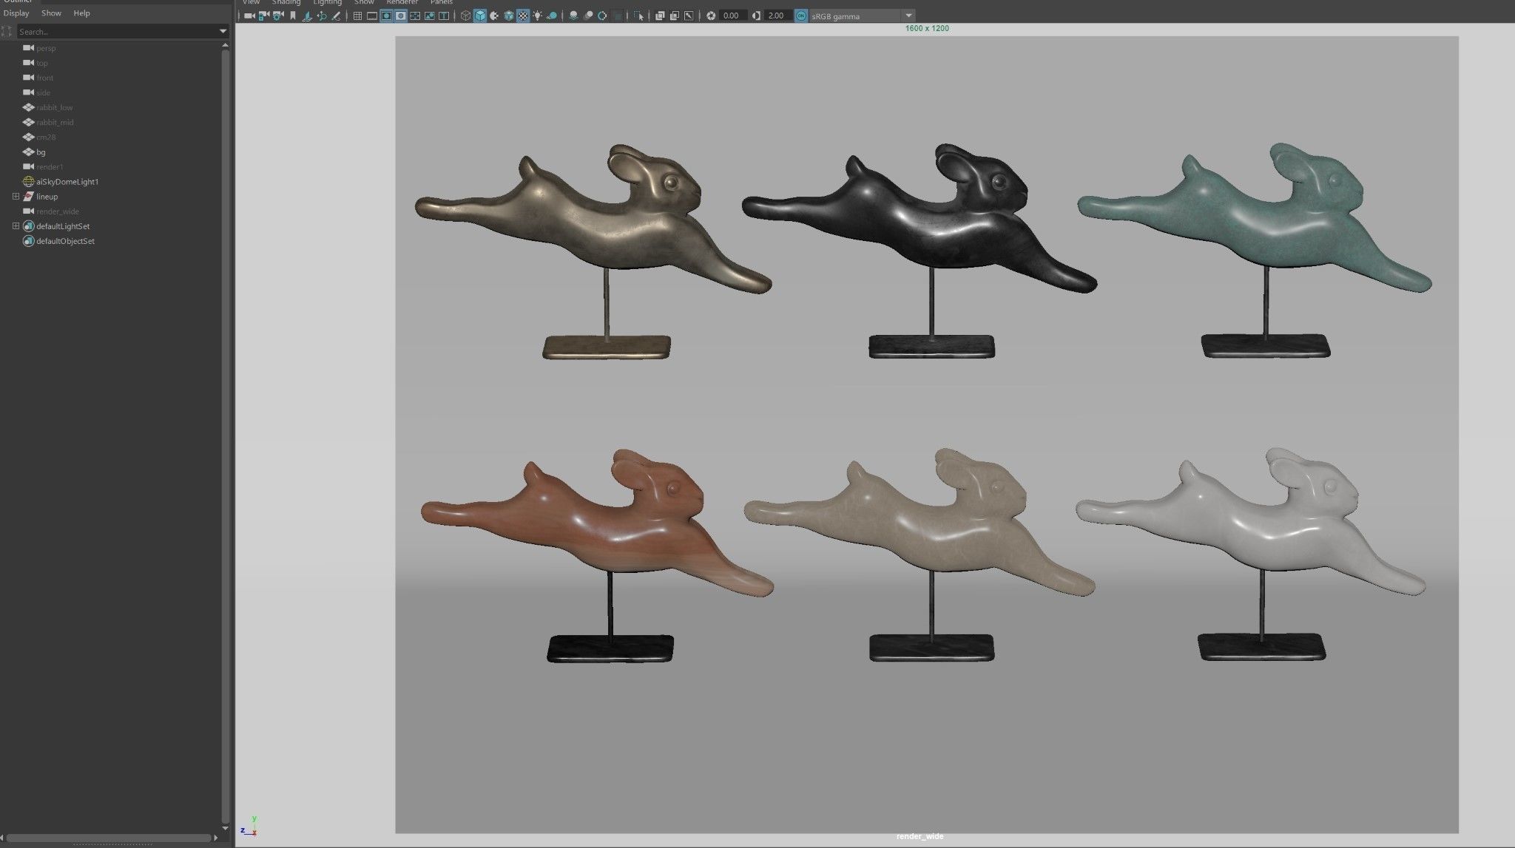This screenshot has height=848, width=1515.
Task: Expand the defaultLightSet node
Action: tap(16, 226)
